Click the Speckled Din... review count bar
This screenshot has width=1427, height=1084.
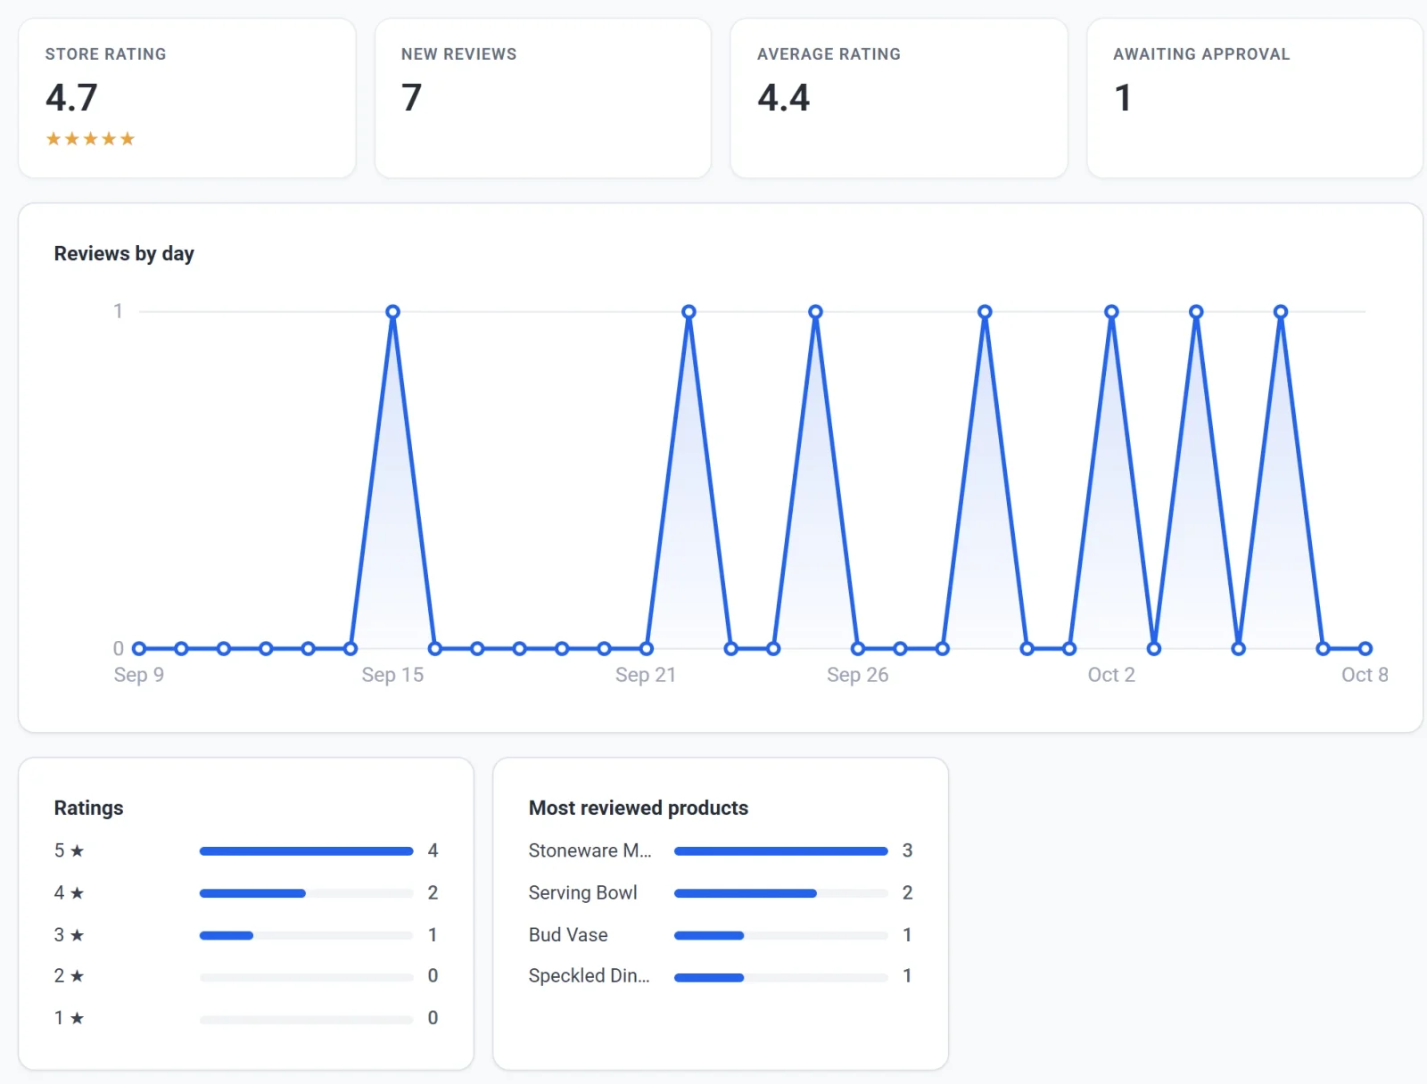[x=780, y=977]
